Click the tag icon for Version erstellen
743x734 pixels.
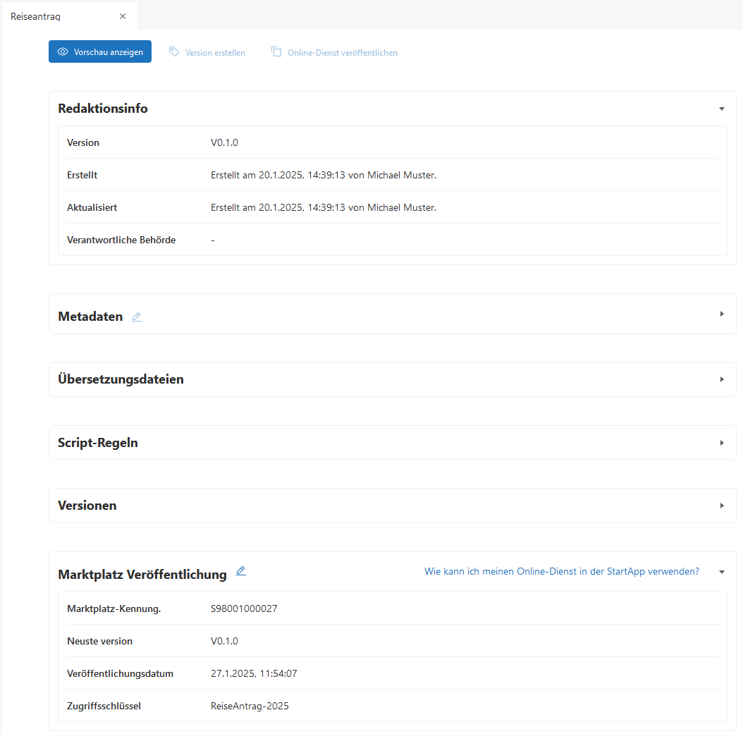pyautogui.click(x=174, y=52)
